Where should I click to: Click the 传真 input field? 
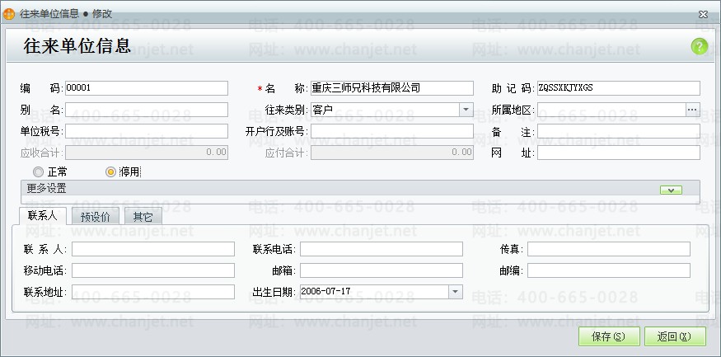point(609,249)
